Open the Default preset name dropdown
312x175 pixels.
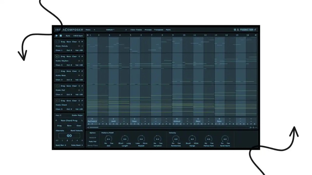(110, 30)
